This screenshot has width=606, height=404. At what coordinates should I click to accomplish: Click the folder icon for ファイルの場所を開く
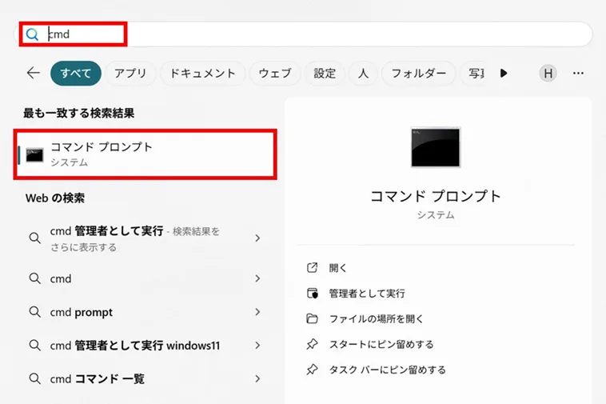[313, 318]
